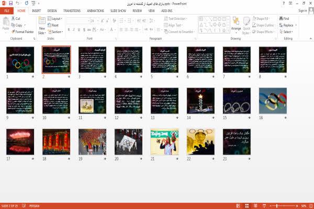
Task: Toggle Italic formatting
Action: point(74,30)
